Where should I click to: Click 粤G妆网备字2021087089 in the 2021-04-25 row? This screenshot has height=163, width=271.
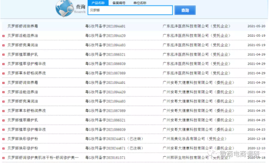105,111
